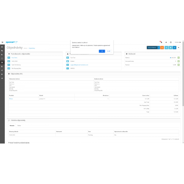Toggle the sidebar menu hamburger icon

coord(2,42)
